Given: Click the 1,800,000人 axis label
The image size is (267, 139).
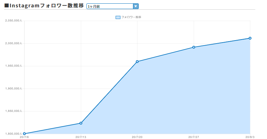Looking at the screenshot, I should click(x=14, y=134).
